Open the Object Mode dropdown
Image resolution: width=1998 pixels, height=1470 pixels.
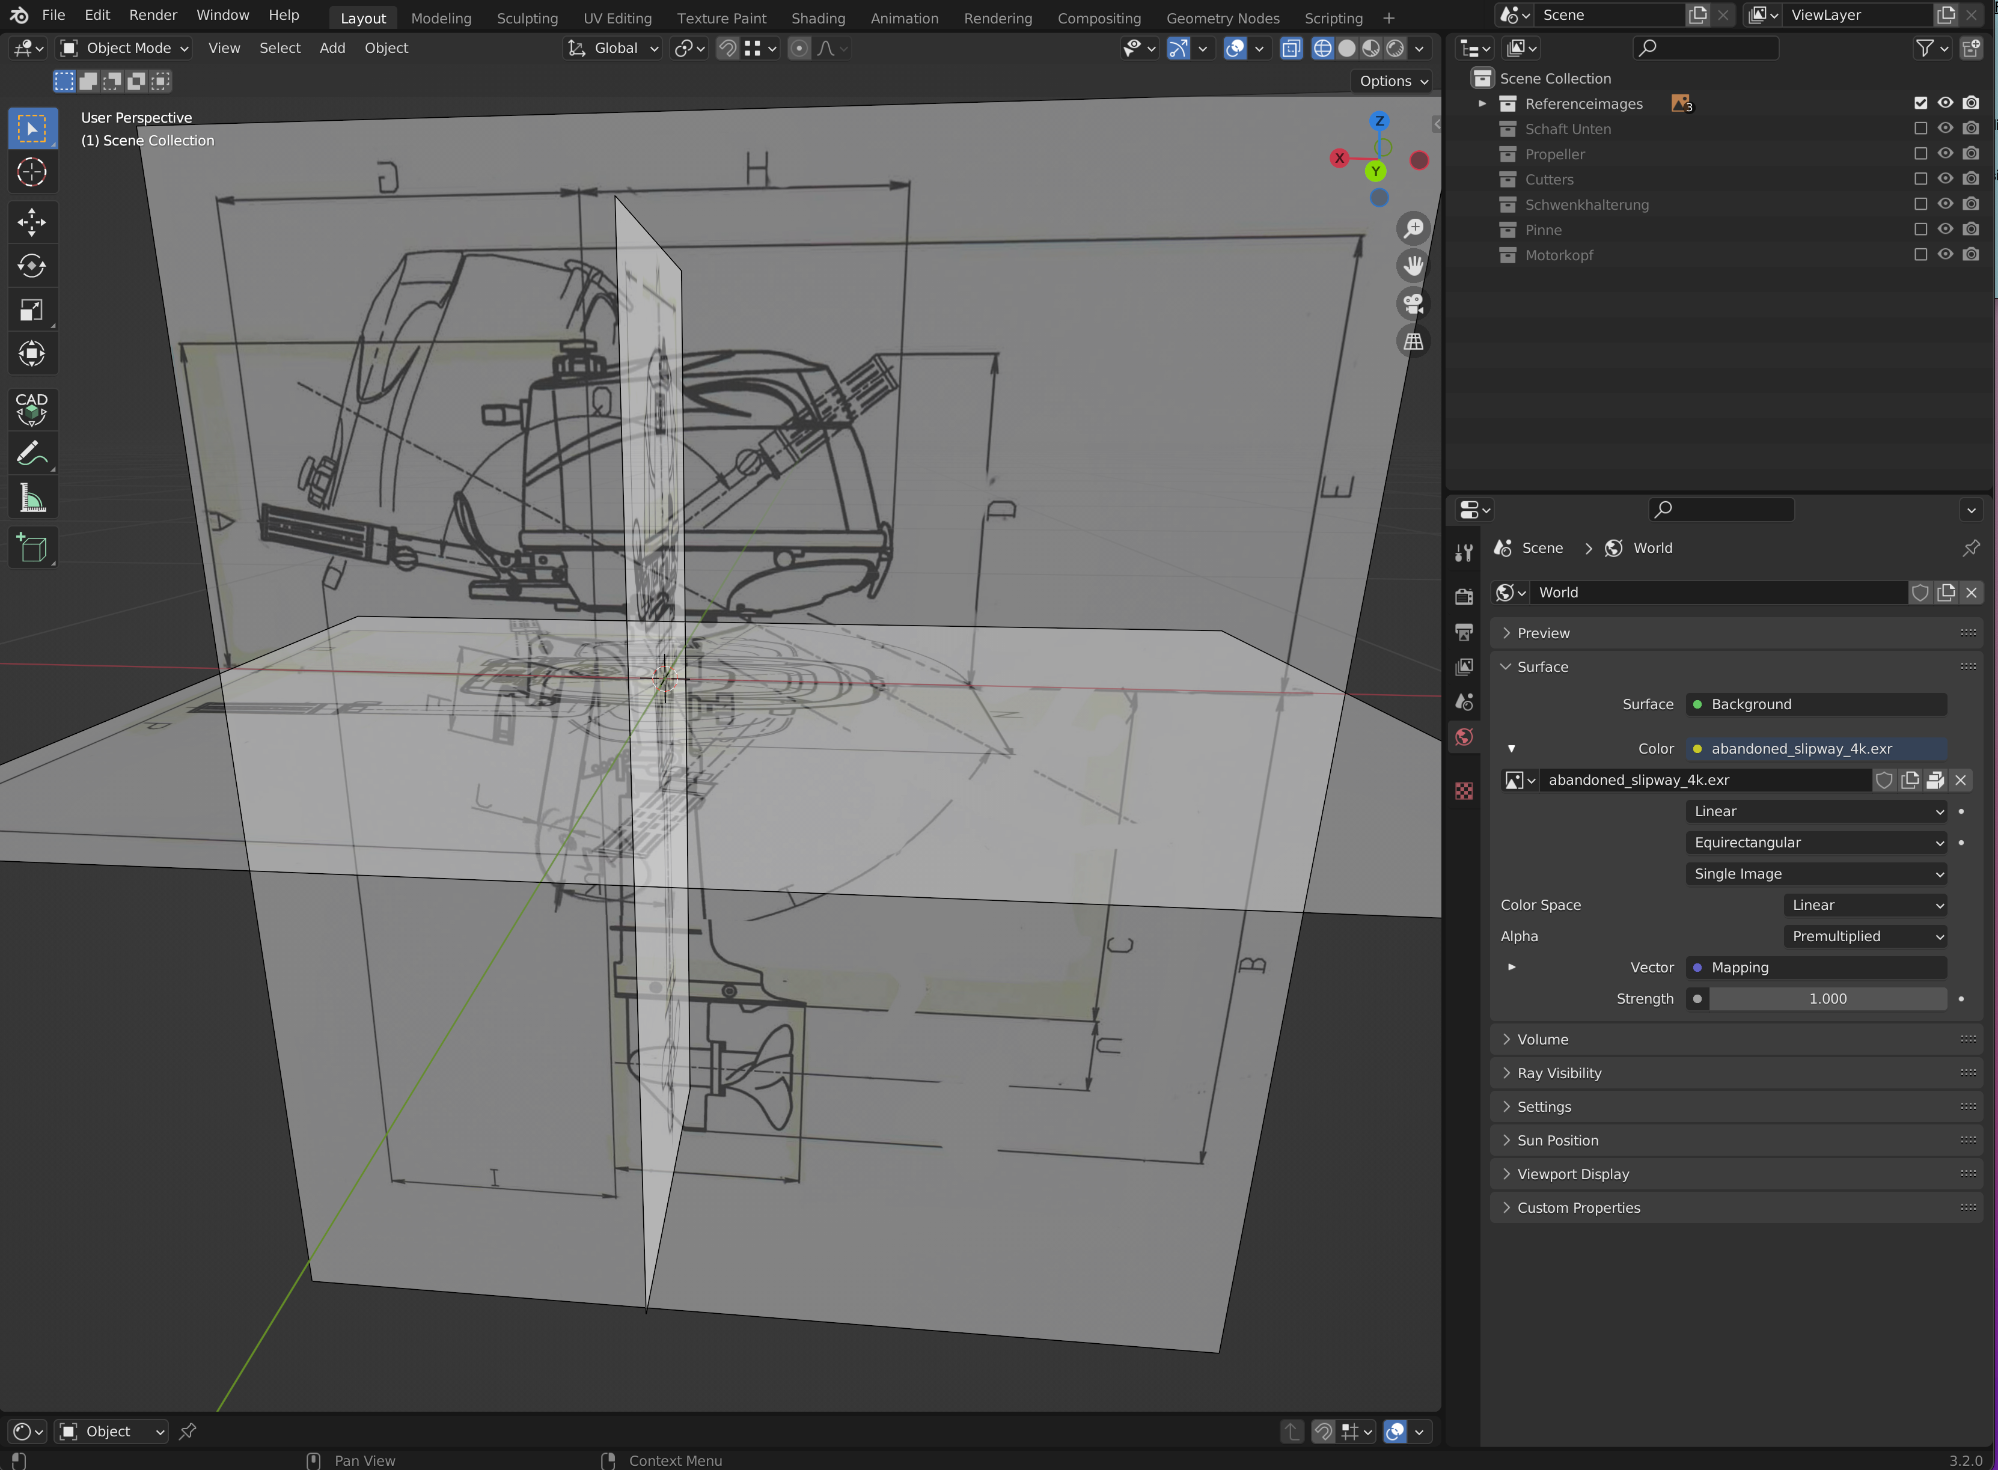124,48
